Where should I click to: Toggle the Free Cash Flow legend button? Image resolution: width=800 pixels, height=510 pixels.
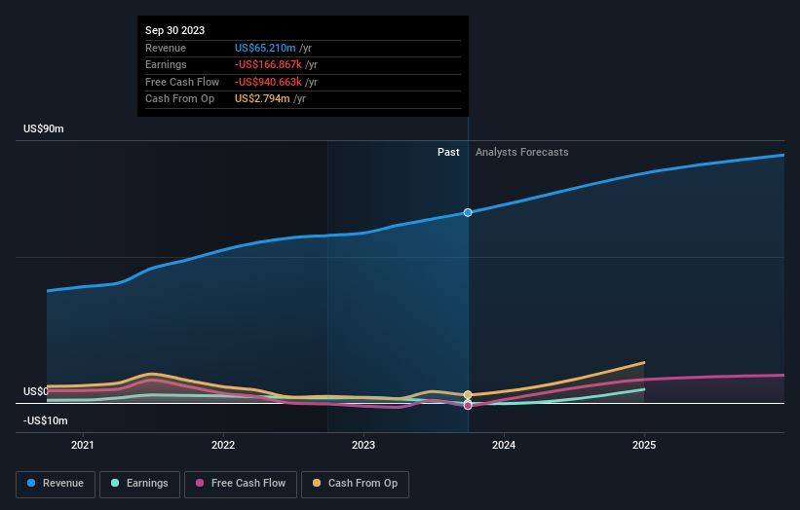click(x=241, y=484)
